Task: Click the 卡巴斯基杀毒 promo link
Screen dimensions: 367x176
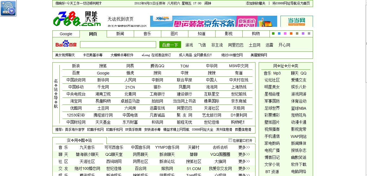Action: [x=93, y=55]
